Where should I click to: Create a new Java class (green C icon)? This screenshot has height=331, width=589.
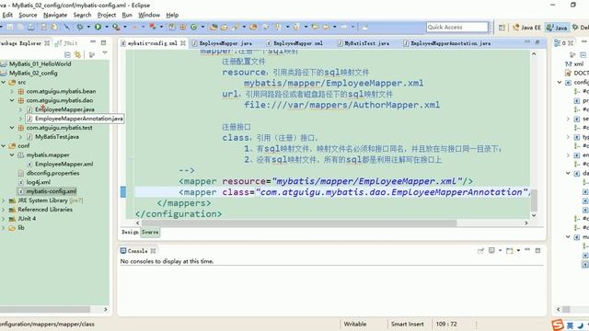tap(194, 27)
